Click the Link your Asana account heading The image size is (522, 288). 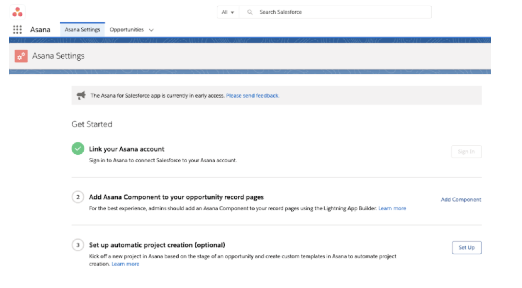[126, 149]
